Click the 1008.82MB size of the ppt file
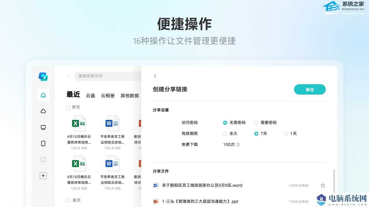 point(299,202)
